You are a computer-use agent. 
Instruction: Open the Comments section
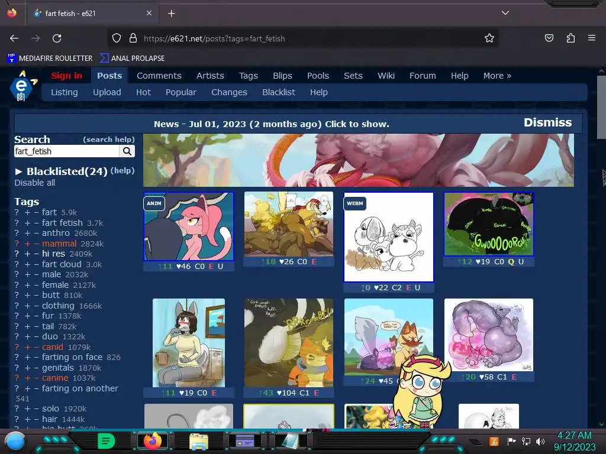coord(159,76)
